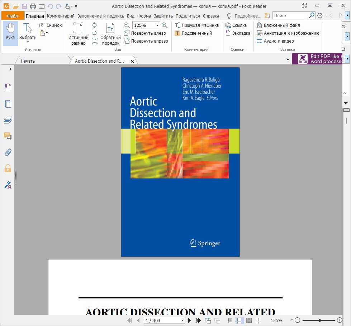Open the security lock panel
The image size is (351, 326).
(x=8, y=168)
